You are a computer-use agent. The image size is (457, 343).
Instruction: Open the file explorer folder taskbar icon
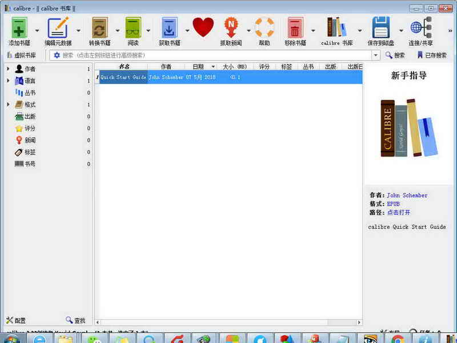click(66, 338)
